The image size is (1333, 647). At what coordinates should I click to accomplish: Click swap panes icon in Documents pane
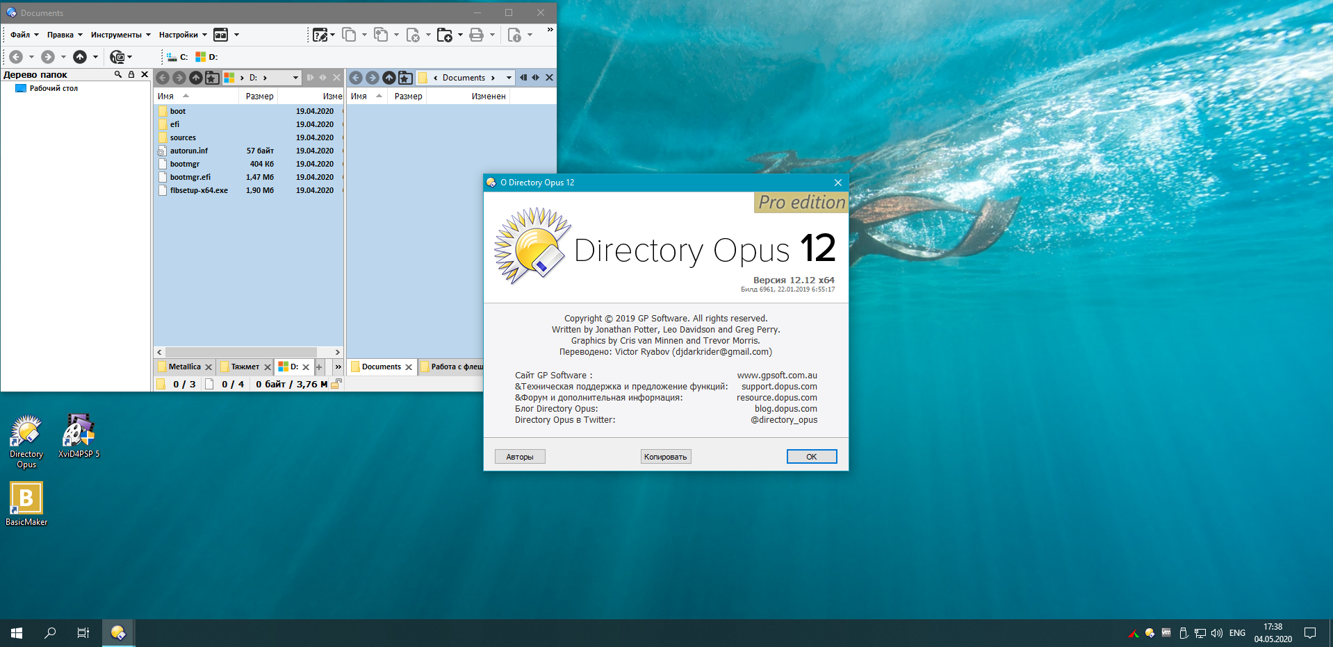click(x=536, y=78)
